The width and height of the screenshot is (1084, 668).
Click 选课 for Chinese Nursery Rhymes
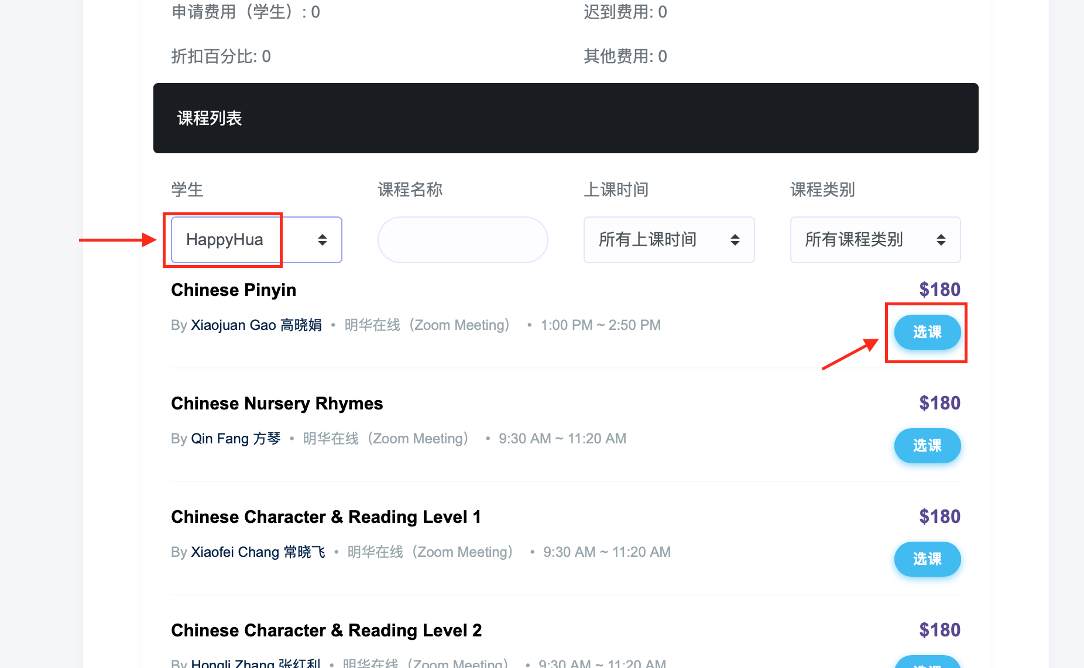927,446
